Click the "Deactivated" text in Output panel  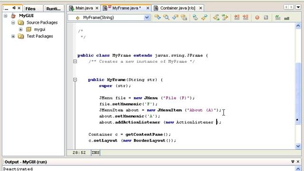tap(18, 169)
